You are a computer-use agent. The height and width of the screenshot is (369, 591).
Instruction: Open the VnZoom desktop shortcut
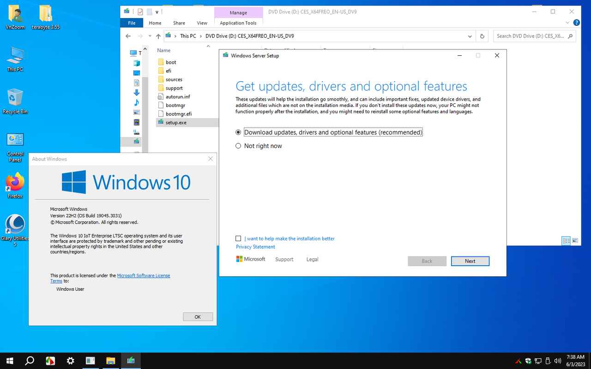coord(15,18)
